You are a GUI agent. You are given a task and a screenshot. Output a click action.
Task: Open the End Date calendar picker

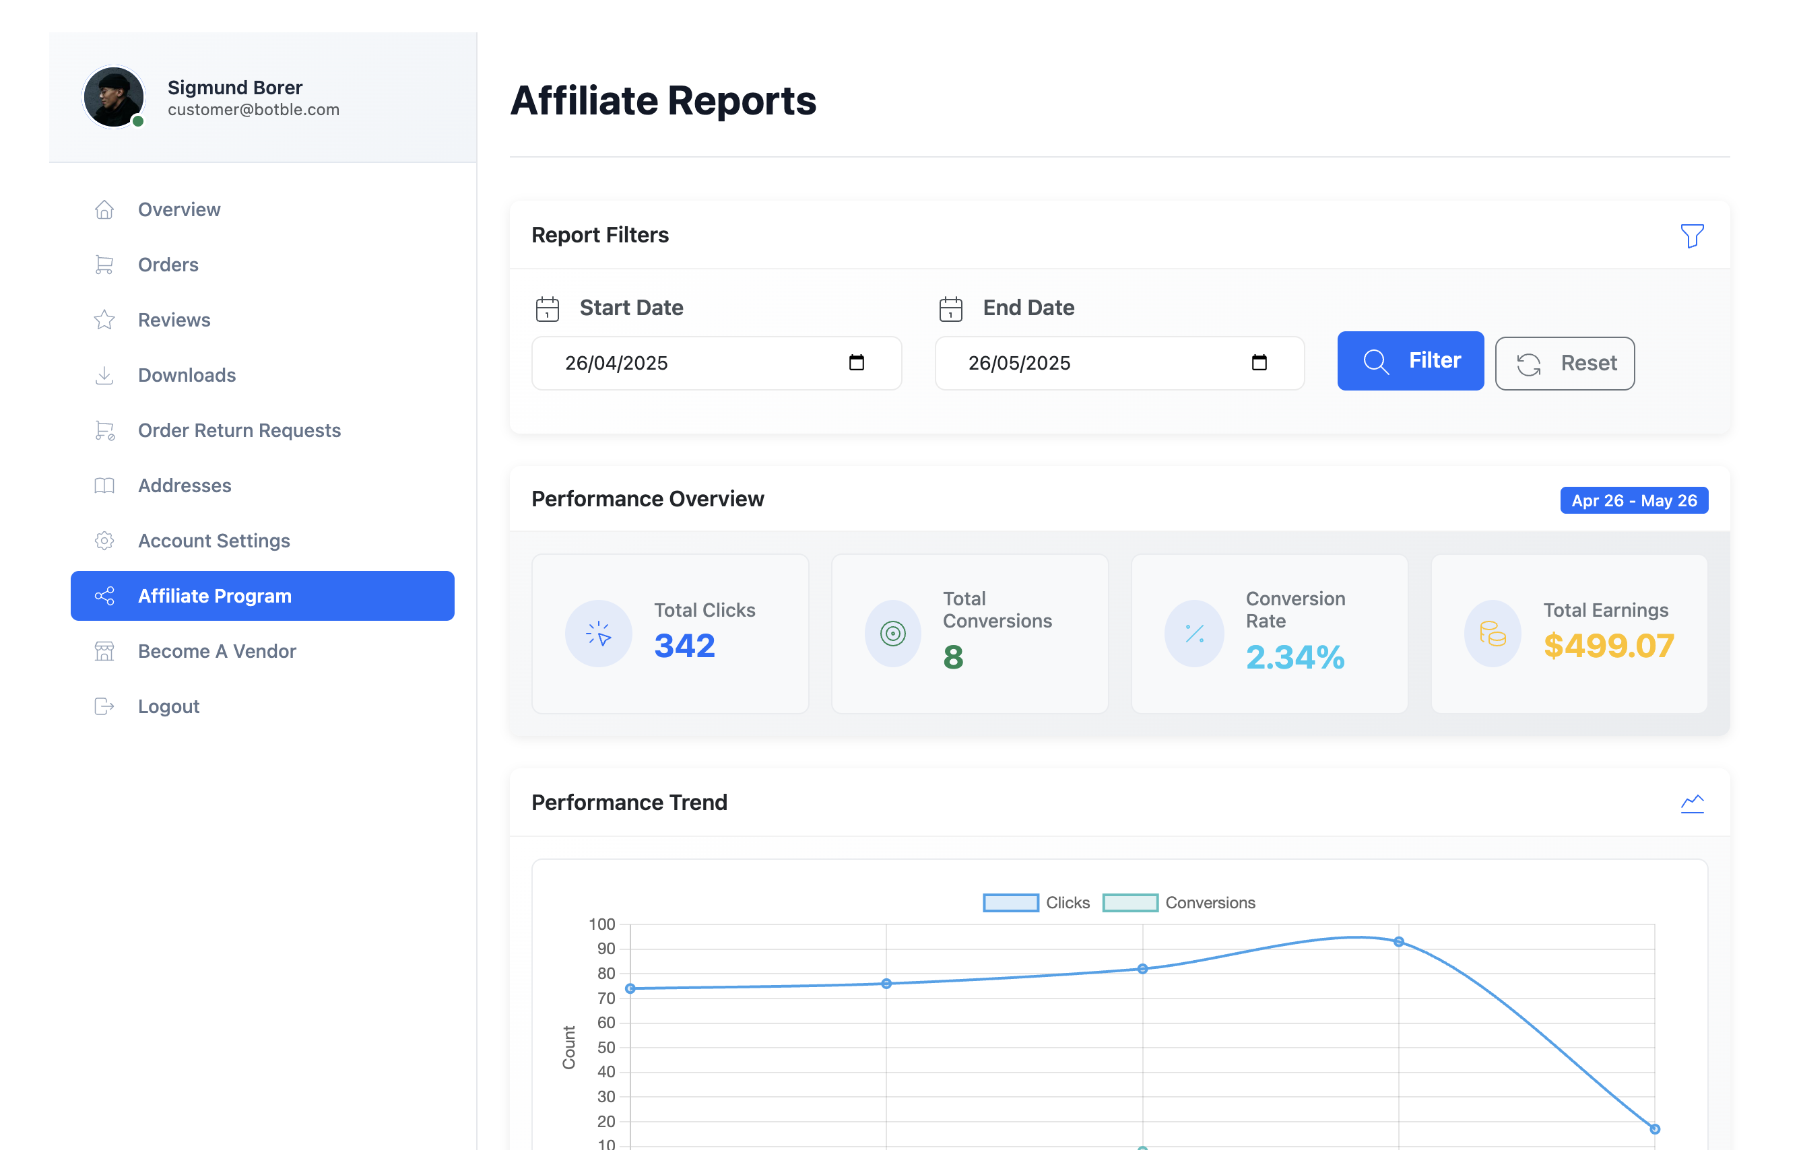pyautogui.click(x=1260, y=364)
